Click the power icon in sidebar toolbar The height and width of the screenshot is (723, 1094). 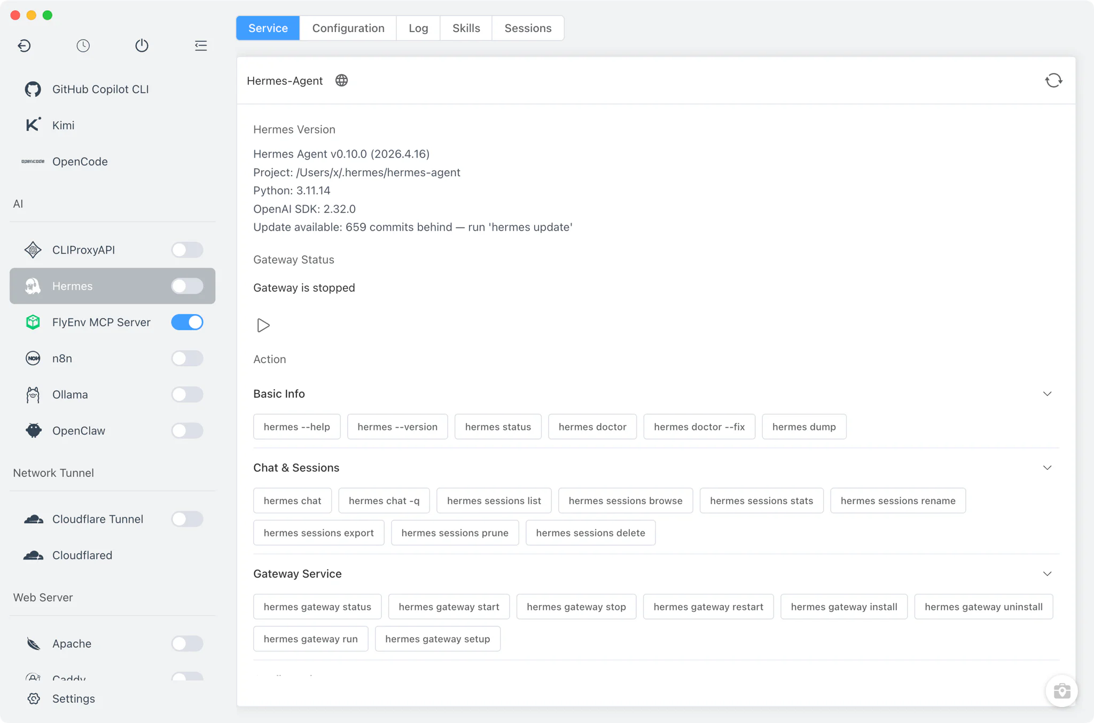(142, 46)
